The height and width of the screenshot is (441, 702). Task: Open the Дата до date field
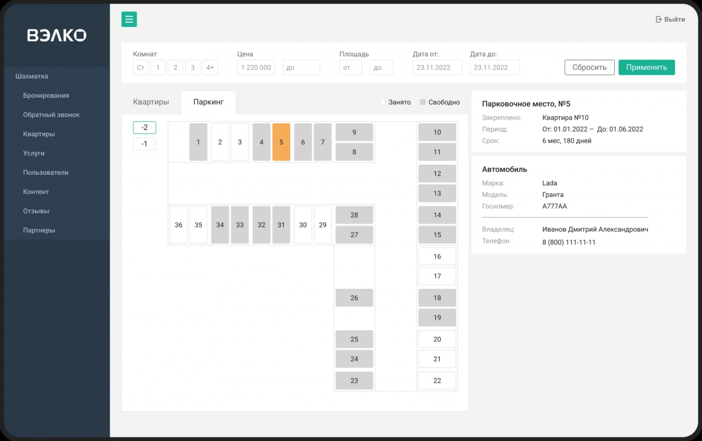click(x=495, y=68)
